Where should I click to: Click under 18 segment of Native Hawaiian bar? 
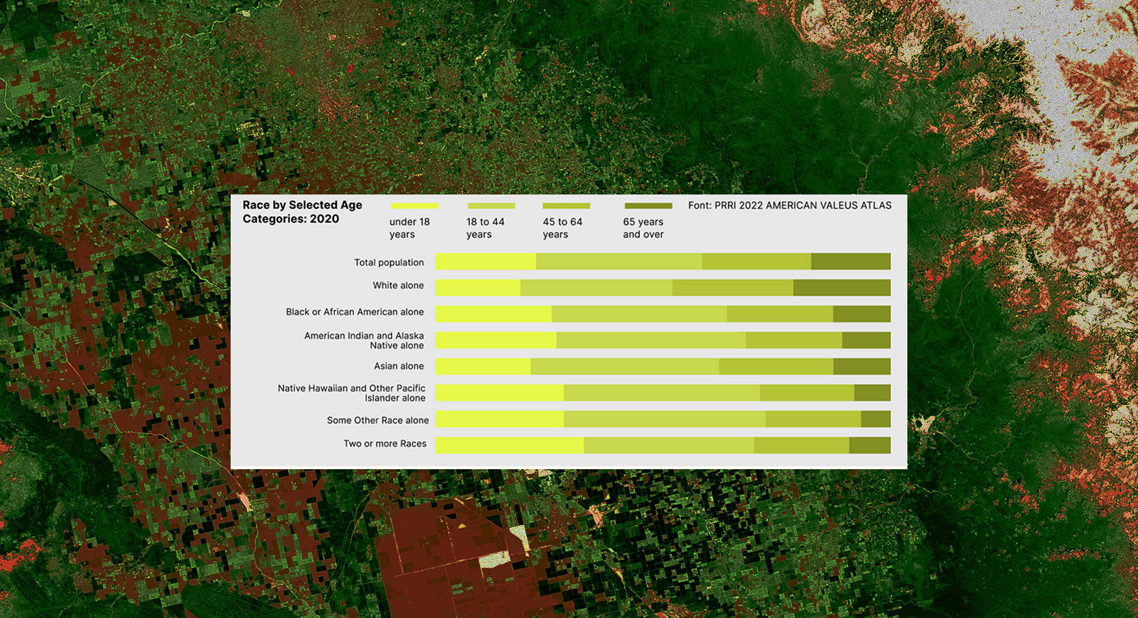pyautogui.click(x=500, y=393)
